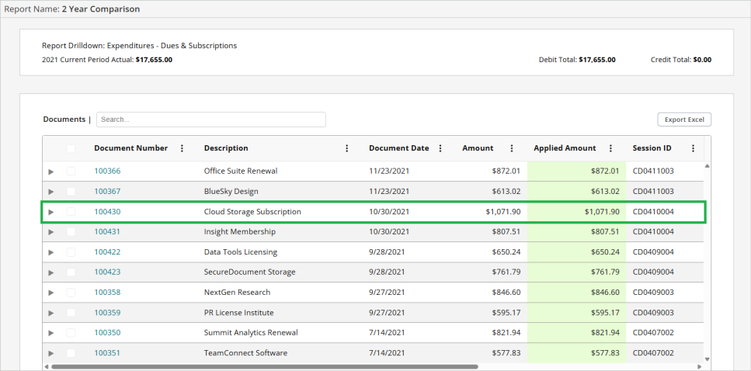Open Amount column options menu
This screenshot has height=371, width=751.
[x=511, y=148]
